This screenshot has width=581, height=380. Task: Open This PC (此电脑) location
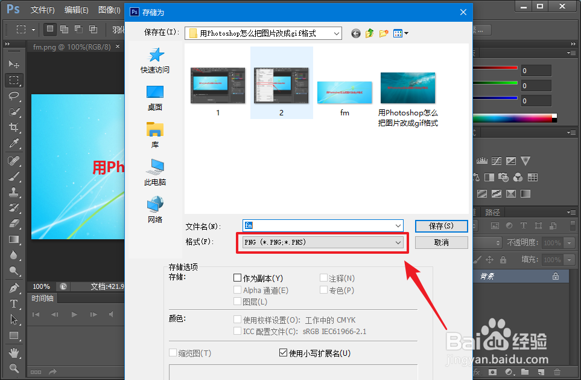(x=155, y=173)
